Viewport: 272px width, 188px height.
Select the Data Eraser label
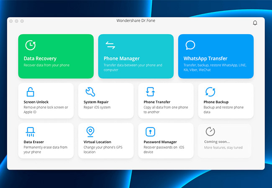(x=34, y=142)
